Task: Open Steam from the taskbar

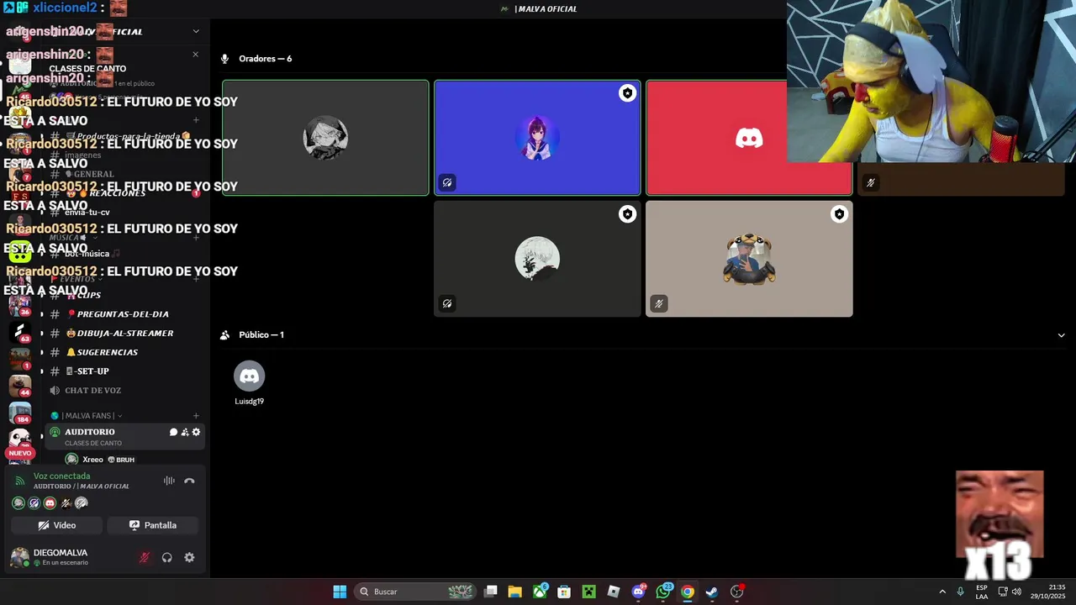Action: [712, 592]
